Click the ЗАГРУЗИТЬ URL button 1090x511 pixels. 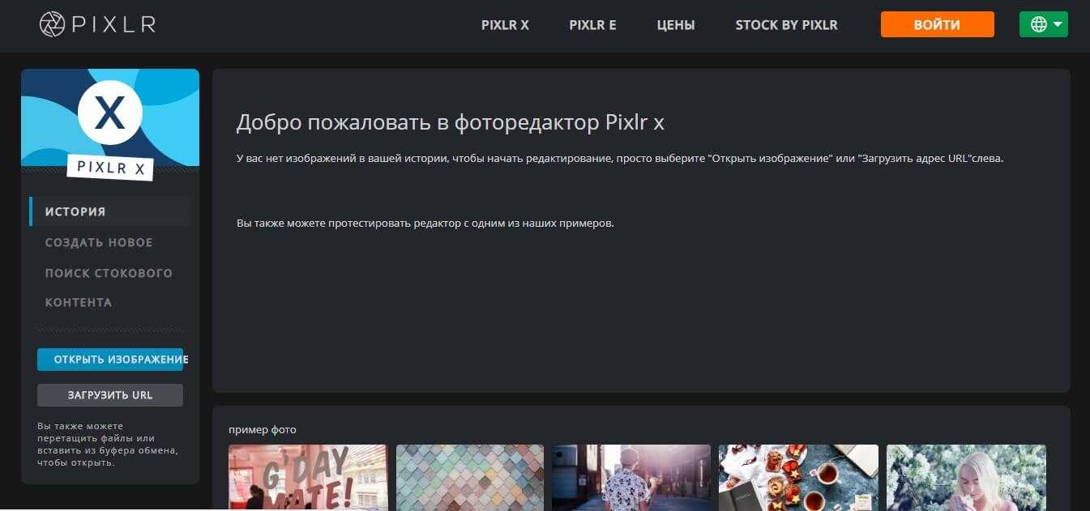click(x=110, y=395)
